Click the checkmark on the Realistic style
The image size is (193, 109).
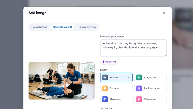point(129,77)
